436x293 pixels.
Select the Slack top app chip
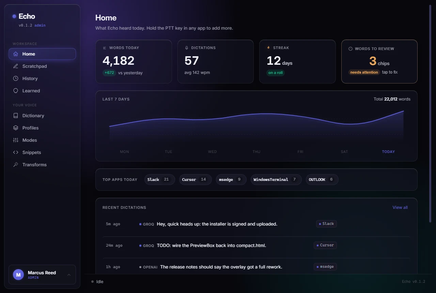pos(159,180)
